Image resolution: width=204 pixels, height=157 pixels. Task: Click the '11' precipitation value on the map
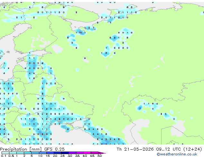click(x=80, y=33)
